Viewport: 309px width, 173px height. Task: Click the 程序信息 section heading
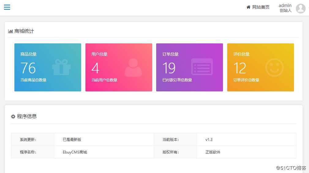tap(27, 116)
